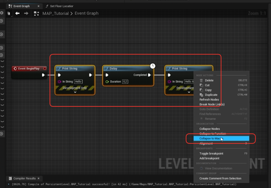Click the Delete trash icon in context menu
This screenshot has height=188, width=271.
[201, 80]
